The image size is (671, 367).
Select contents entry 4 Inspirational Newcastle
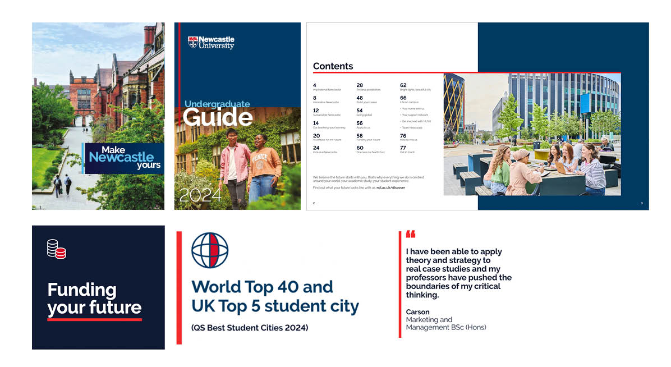point(327,87)
